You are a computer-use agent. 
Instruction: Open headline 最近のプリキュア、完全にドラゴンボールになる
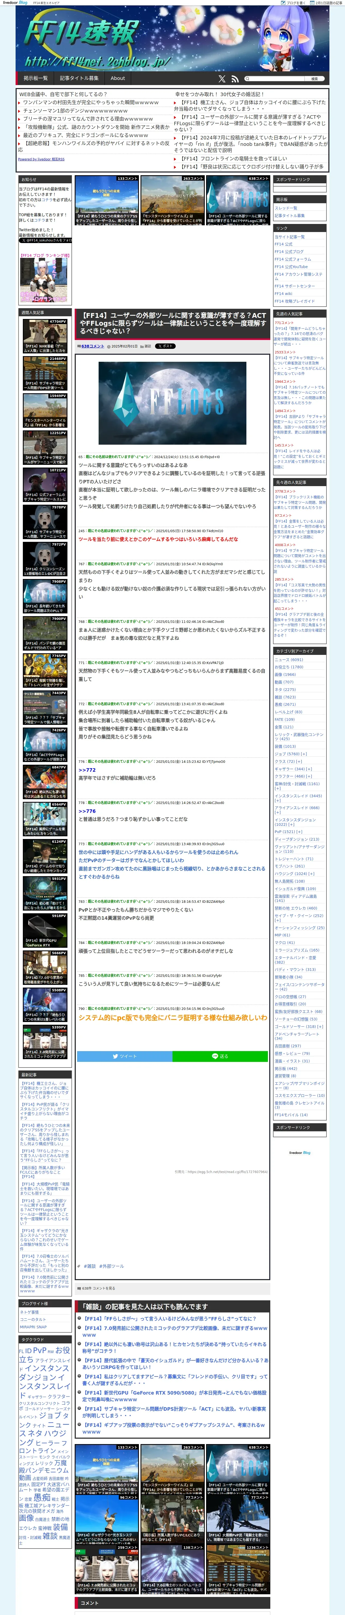click(x=86, y=135)
